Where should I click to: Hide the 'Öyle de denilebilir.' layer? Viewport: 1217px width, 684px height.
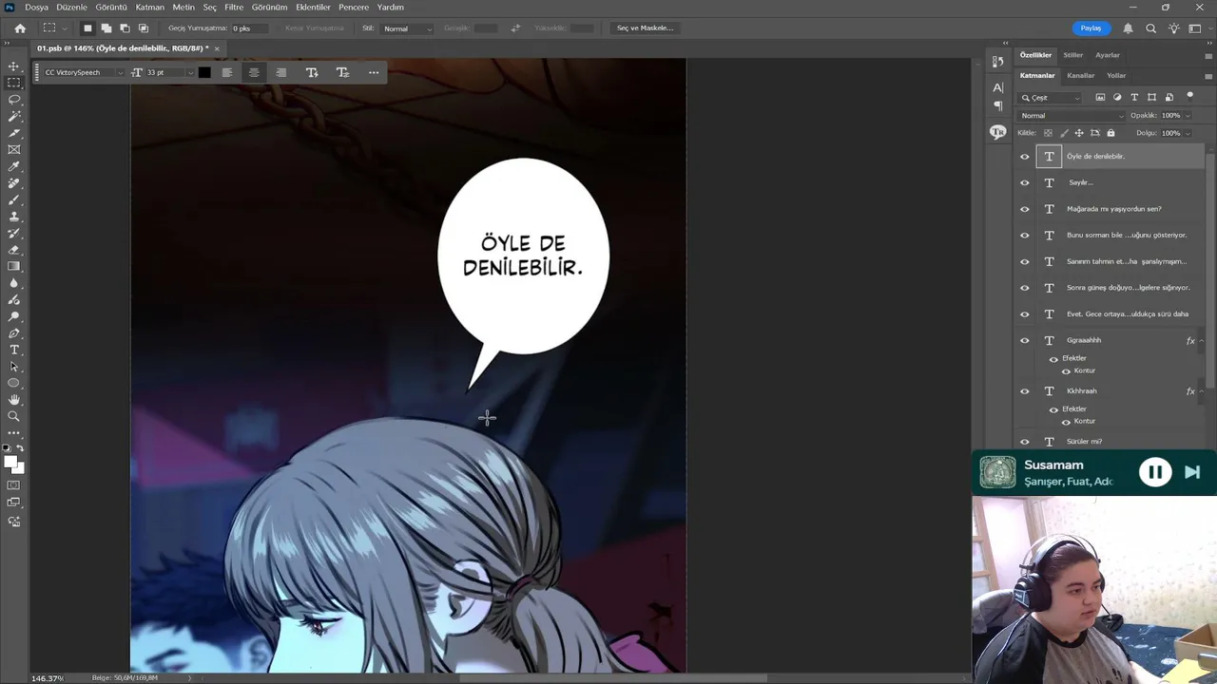pyautogui.click(x=1025, y=156)
